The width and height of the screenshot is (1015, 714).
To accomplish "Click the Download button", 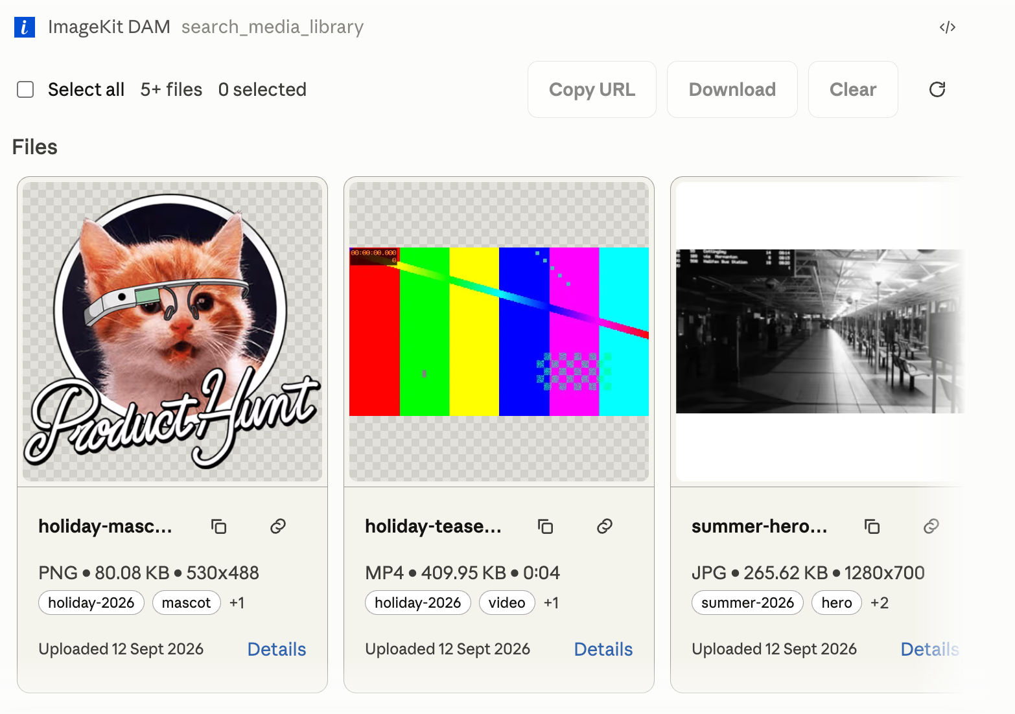I will pos(732,89).
